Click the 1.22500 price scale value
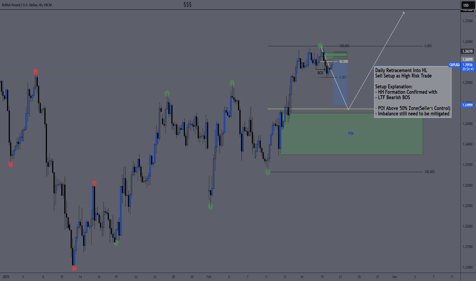Image resolution: width=476 pixels, height=281 pixels. [467, 206]
